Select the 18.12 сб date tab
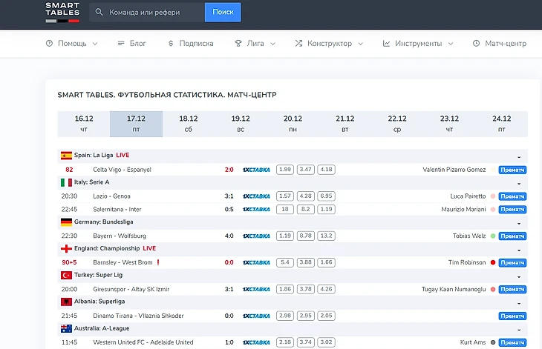The image size is (542, 349). [x=188, y=124]
